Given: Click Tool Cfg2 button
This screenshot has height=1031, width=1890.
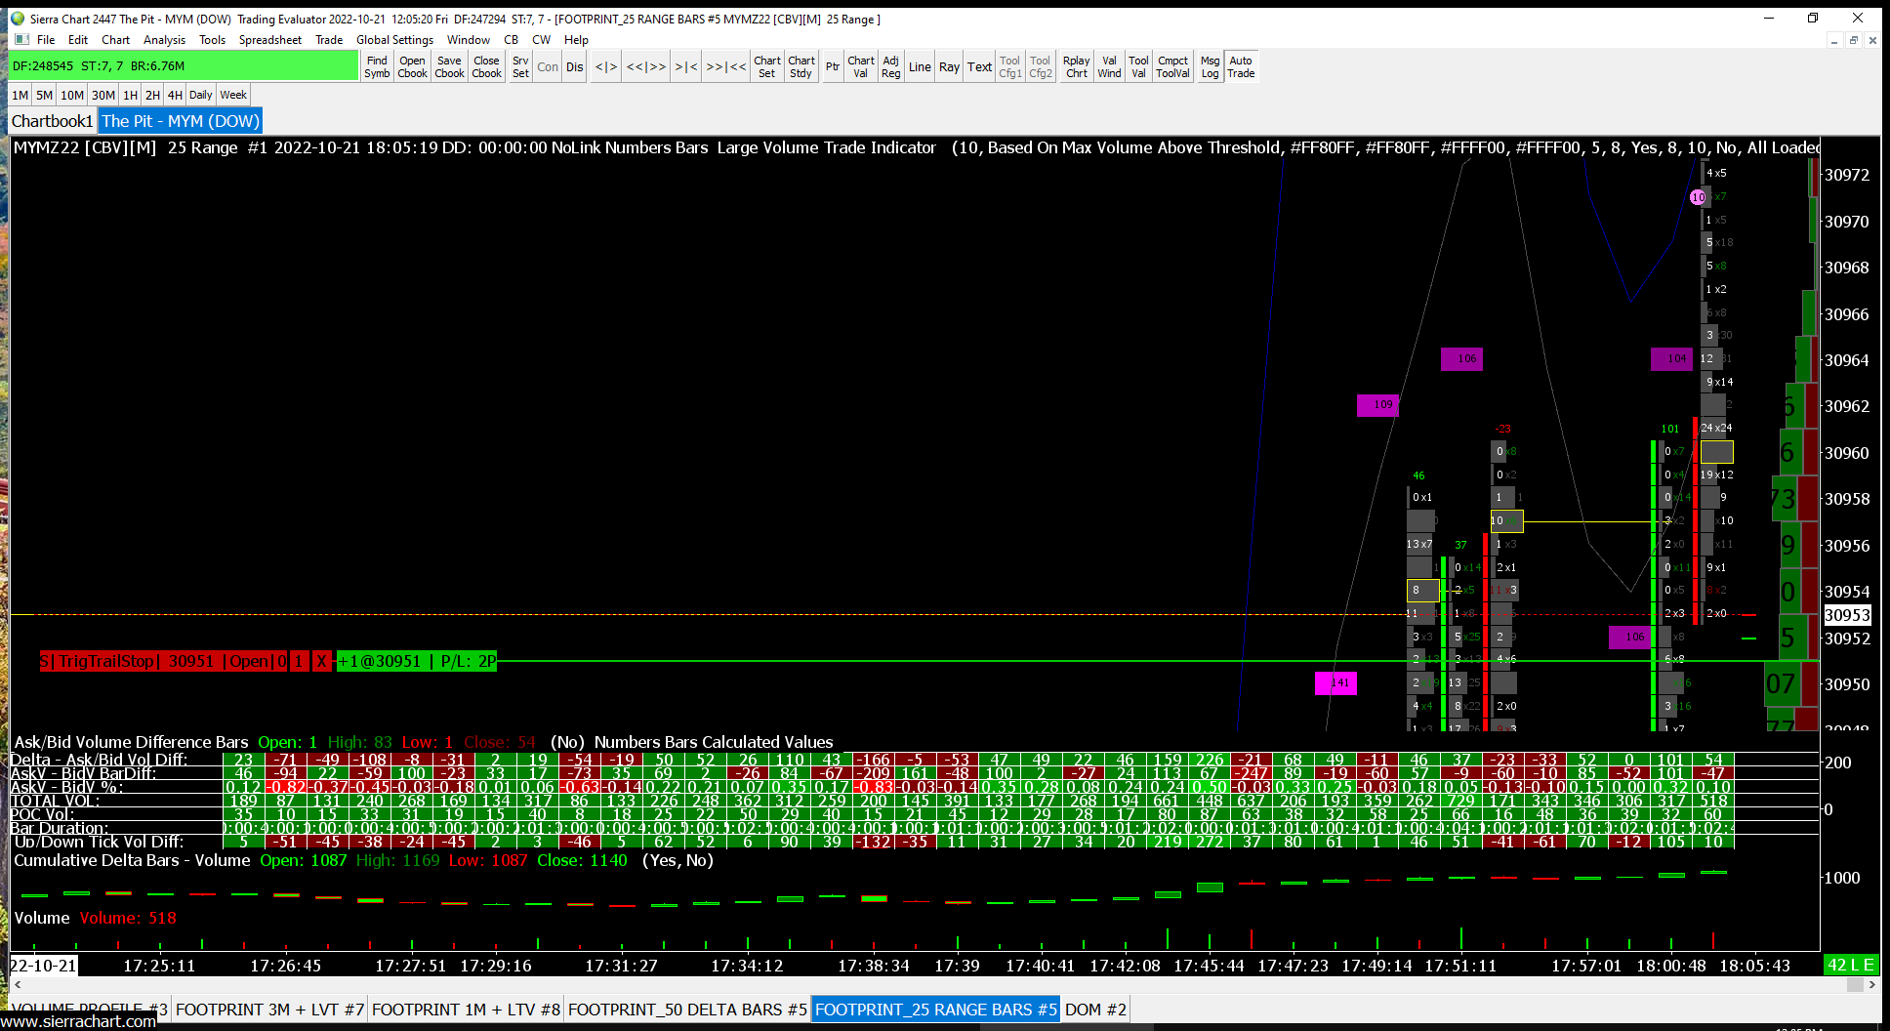Looking at the screenshot, I should 1041,66.
